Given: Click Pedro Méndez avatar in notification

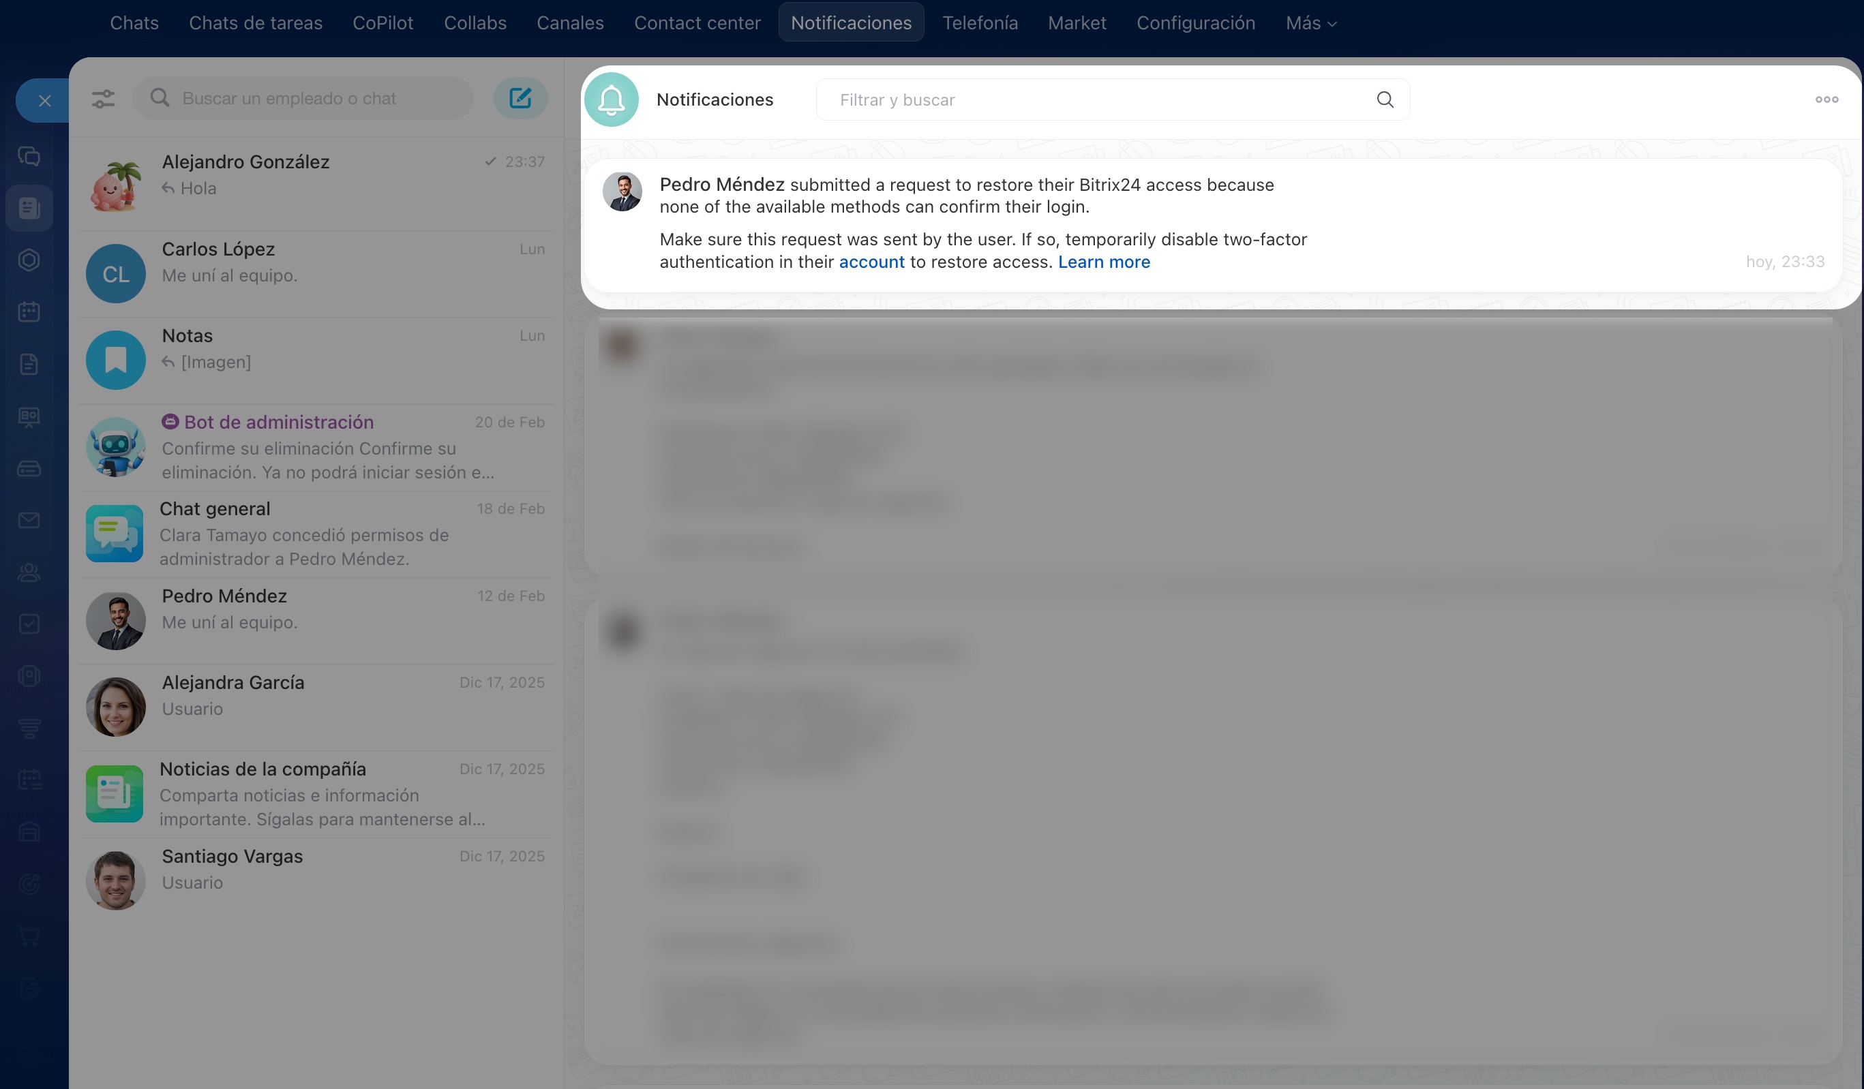Looking at the screenshot, I should (622, 192).
